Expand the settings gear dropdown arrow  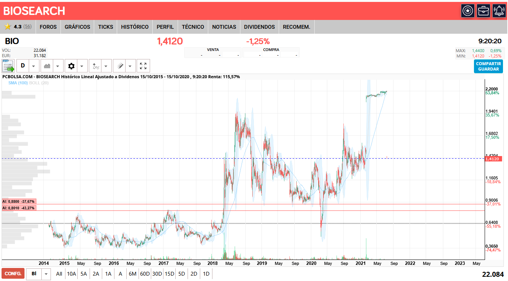pos(82,66)
